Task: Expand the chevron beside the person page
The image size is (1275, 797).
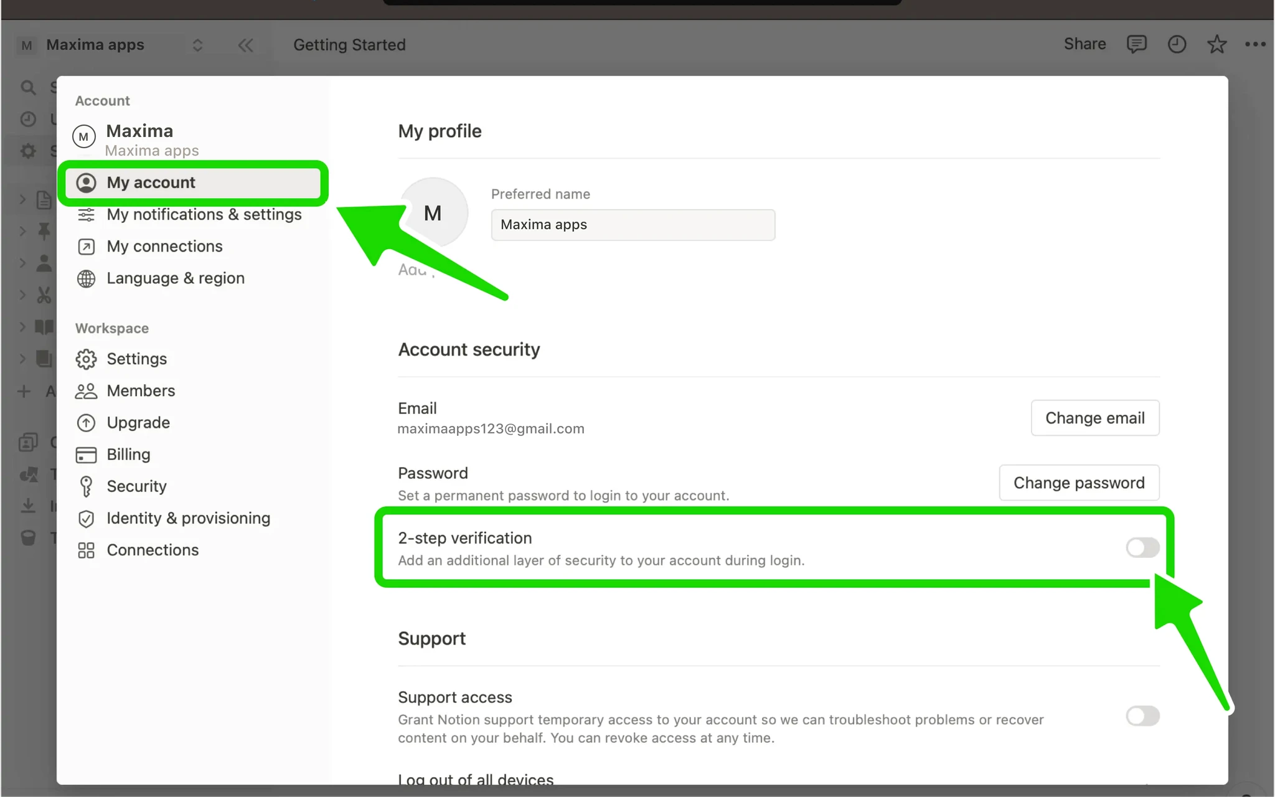Action: pyautogui.click(x=22, y=263)
